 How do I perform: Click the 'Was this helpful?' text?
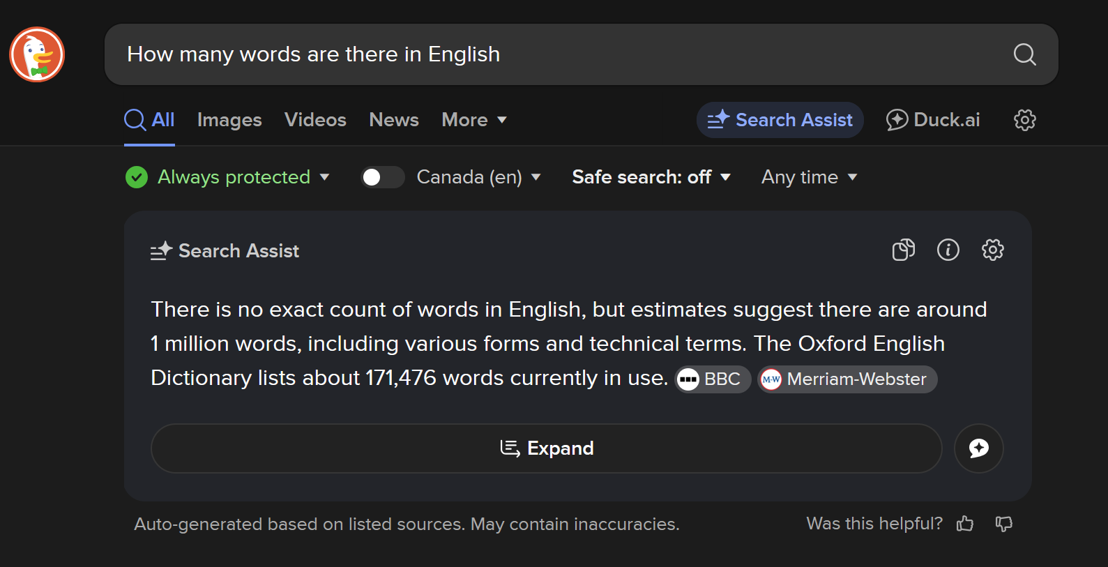pyautogui.click(x=874, y=524)
